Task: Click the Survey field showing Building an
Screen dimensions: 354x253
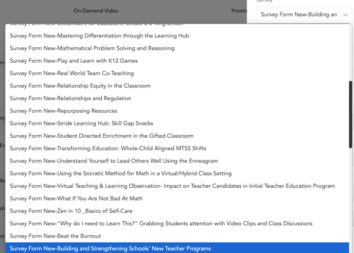Action: 304,15
